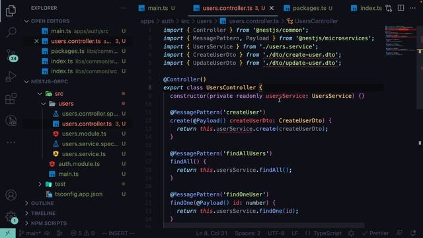The height and width of the screenshot is (238, 423).
Task: Open the Accounts icon in activity bar
Action: coord(11,195)
